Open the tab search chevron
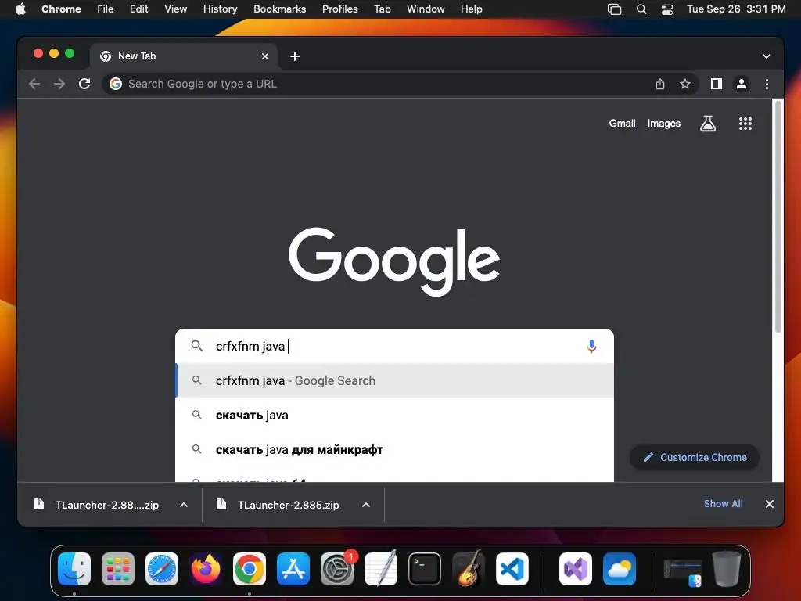The height and width of the screenshot is (601, 801). click(767, 56)
